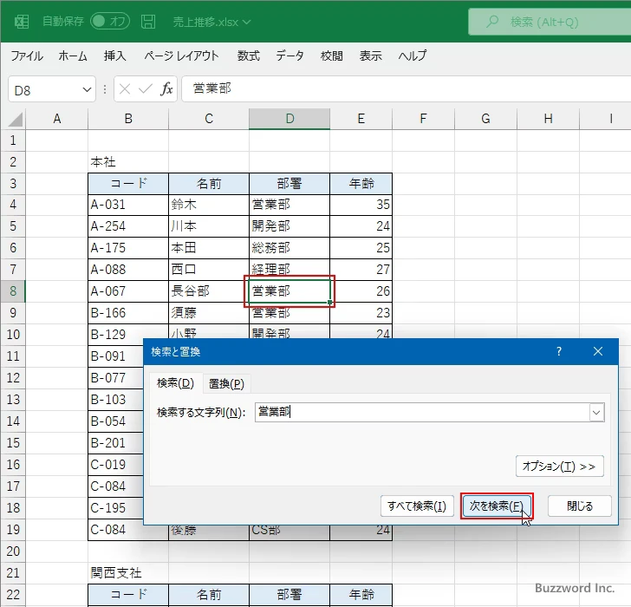The image size is (631, 607).
Task: Expand the Name Box dropdown arrow
Action: click(87, 88)
